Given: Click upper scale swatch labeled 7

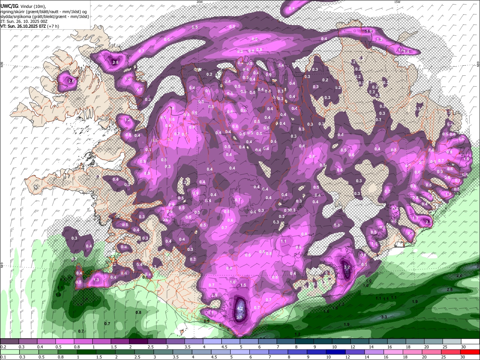Looking at the screenshot, I should coord(286,341).
